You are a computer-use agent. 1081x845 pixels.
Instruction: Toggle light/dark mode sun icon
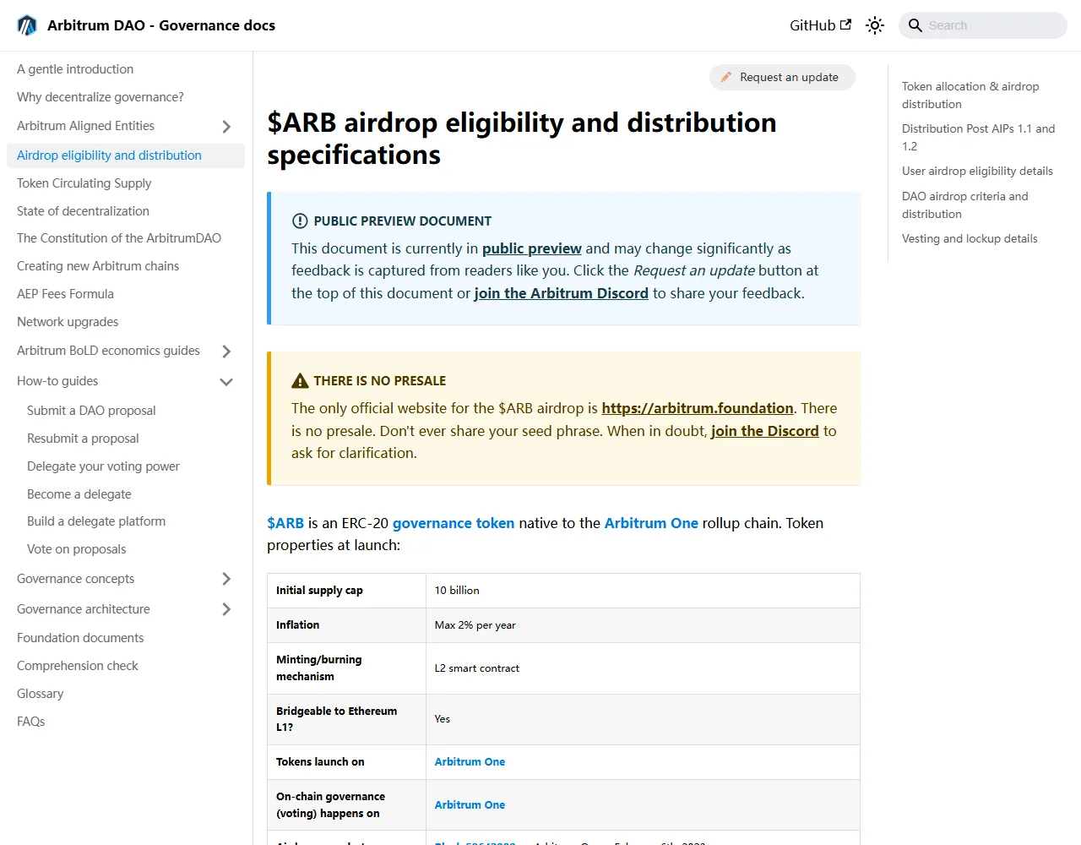(875, 25)
